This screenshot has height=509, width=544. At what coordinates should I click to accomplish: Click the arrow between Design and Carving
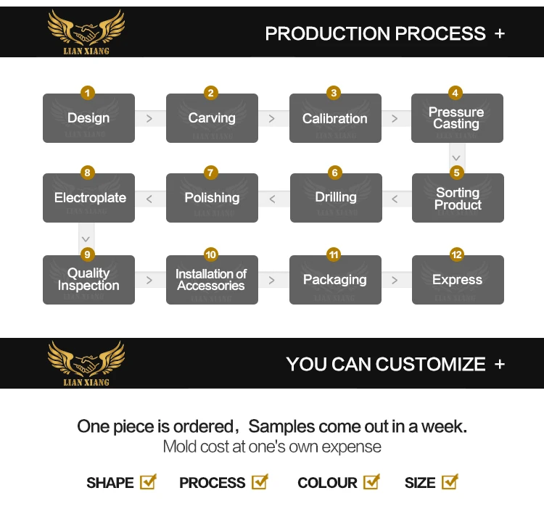coord(149,119)
